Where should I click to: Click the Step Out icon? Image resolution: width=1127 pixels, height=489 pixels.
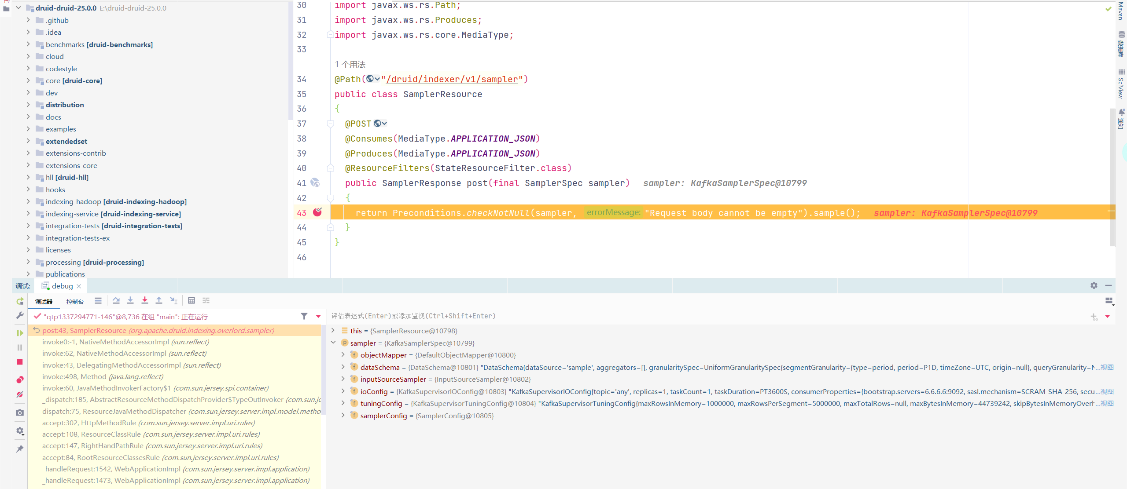pyautogui.click(x=159, y=301)
